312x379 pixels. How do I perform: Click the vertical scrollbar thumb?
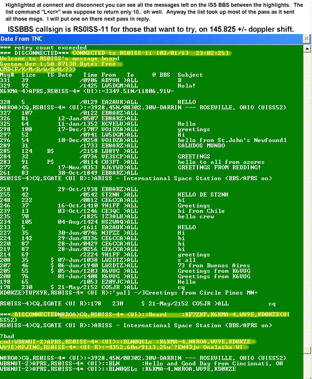pyautogui.click(x=308, y=350)
